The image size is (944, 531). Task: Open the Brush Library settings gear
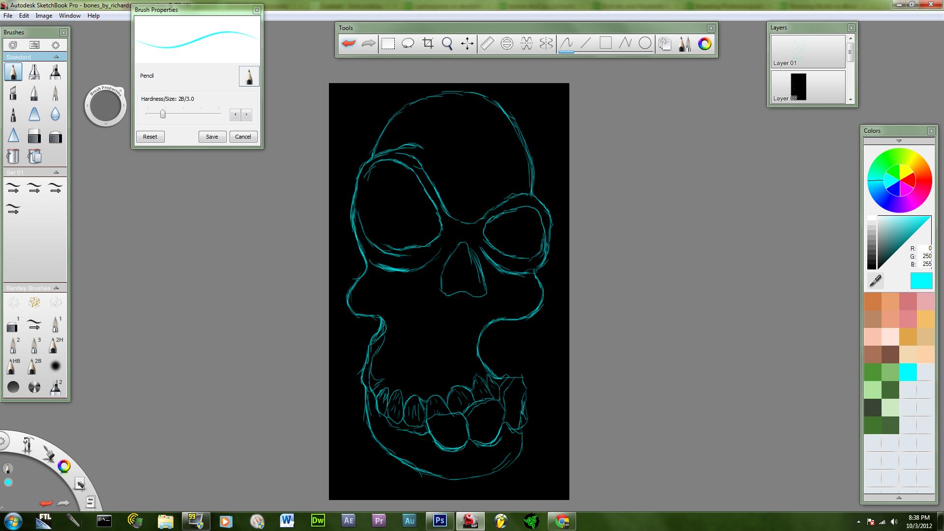pos(56,45)
